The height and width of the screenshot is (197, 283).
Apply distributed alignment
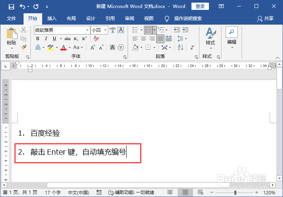click(169, 39)
